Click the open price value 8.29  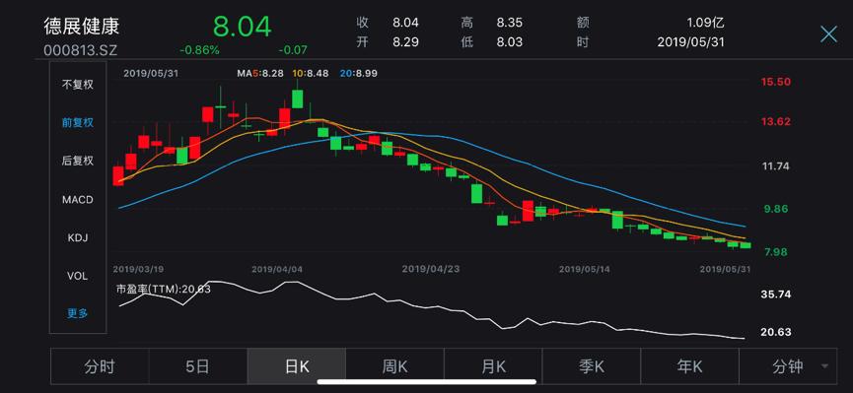(405, 42)
